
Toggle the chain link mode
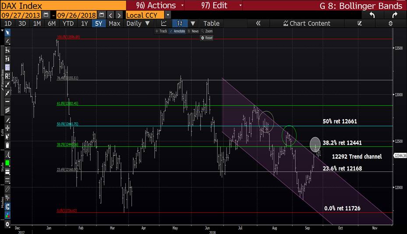point(7,189)
